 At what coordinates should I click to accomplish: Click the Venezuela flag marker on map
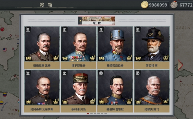[5, 95]
